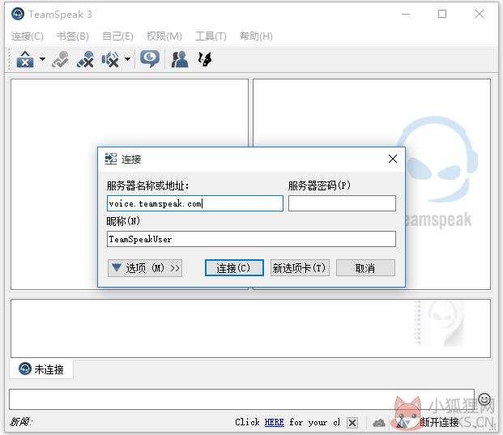Image resolution: width=503 pixels, height=435 pixels.
Task: Open the 连接(C) menu
Action: pyautogui.click(x=28, y=36)
